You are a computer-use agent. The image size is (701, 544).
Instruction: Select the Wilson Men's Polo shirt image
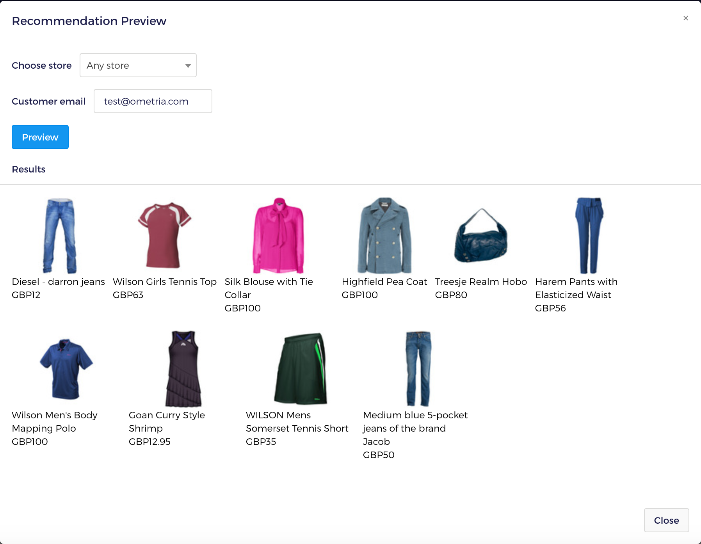pyautogui.click(x=66, y=369)
